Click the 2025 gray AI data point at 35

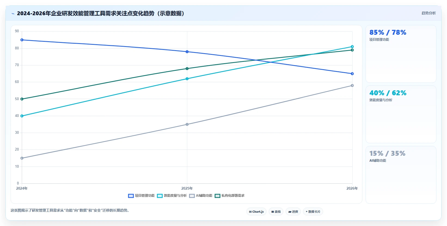[187, 124]
